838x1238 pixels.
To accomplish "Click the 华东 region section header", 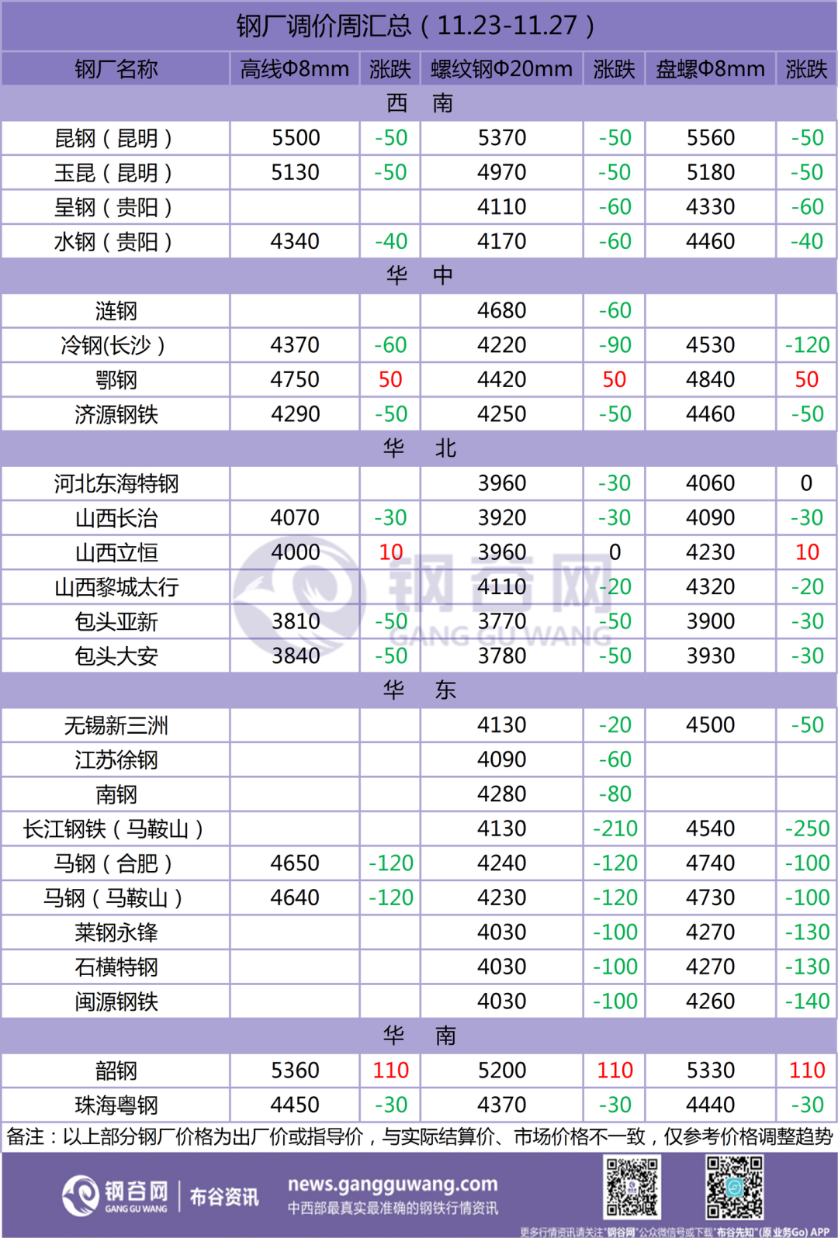I will 419,690.
